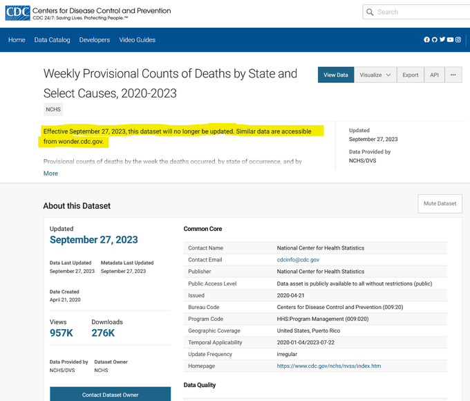Click the Export button
Image resolution: width=470 pixels, height=401 pixels.
411,75
